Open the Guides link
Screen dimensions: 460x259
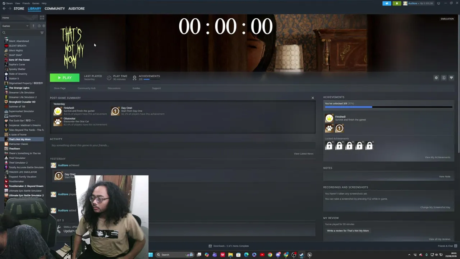(136, 88)
